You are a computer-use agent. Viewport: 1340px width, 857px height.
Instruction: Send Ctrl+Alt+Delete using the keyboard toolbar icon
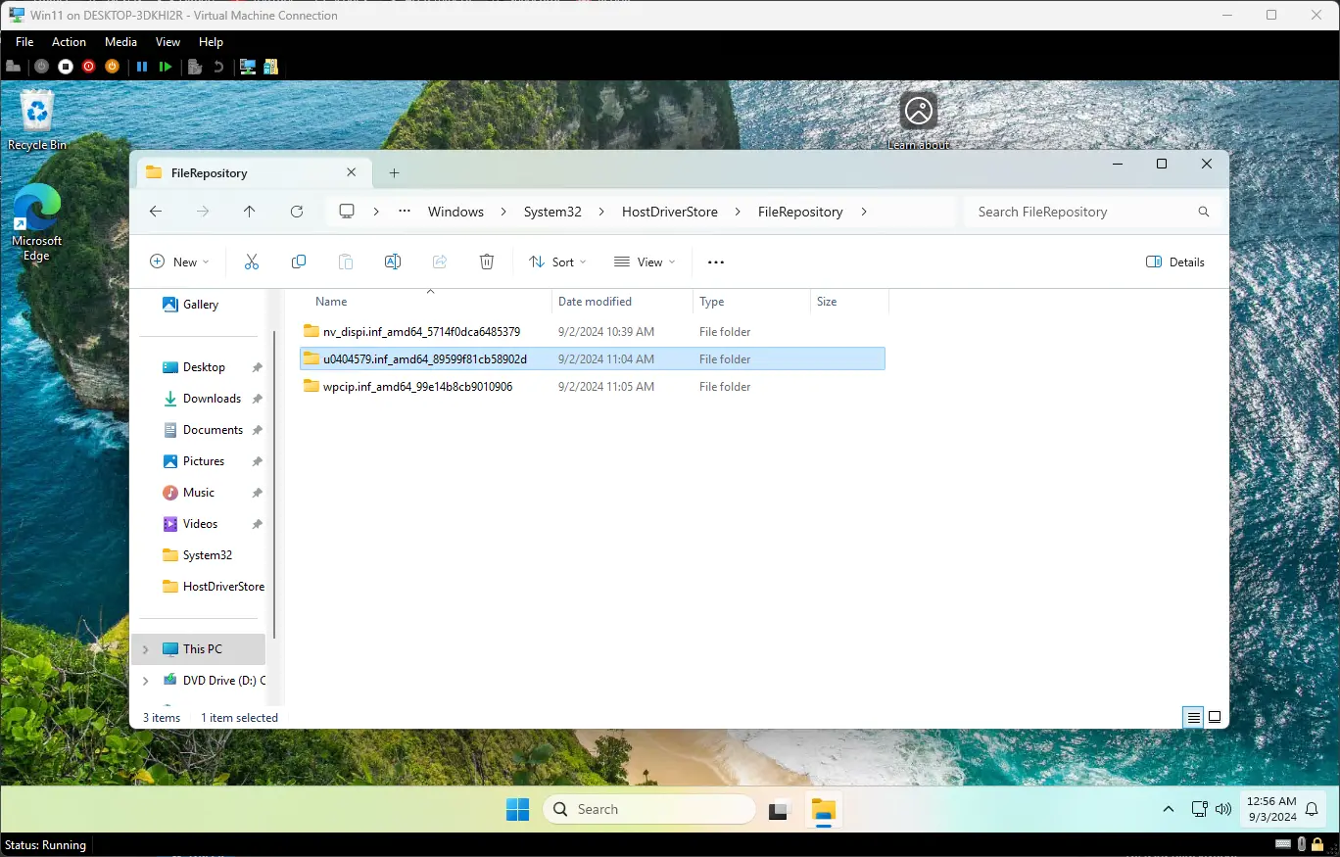tap(14, 67)
